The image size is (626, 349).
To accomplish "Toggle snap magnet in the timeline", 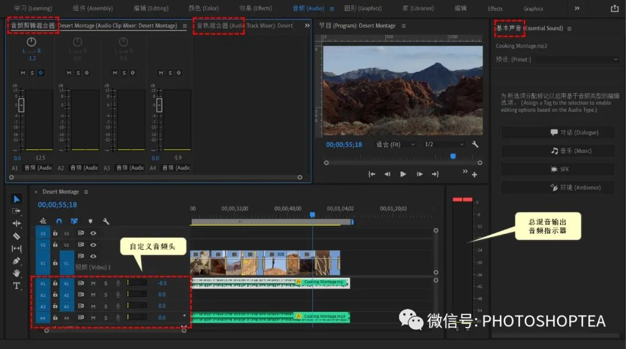I will [x=59, y=221].
